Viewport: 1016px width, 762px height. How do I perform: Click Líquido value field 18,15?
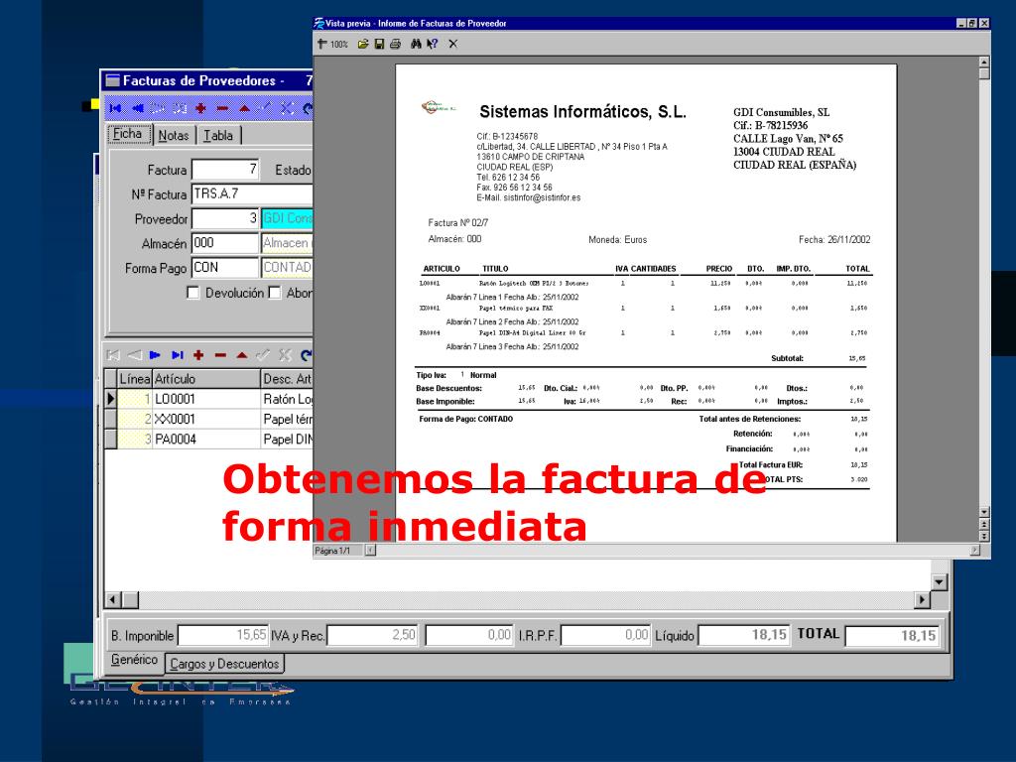tap(744, 635)
